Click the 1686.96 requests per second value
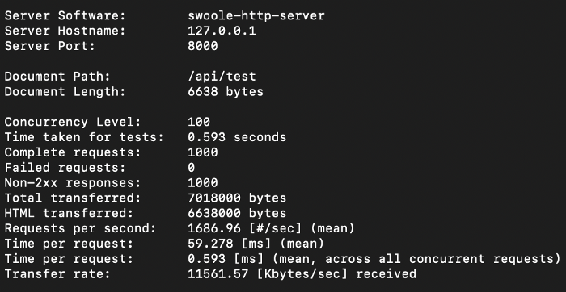 pos(271,228)
